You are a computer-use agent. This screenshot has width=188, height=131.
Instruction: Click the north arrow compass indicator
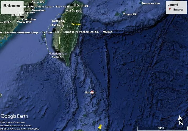click(181, 120)
